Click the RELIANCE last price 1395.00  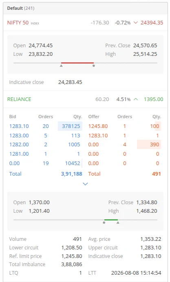153,99
